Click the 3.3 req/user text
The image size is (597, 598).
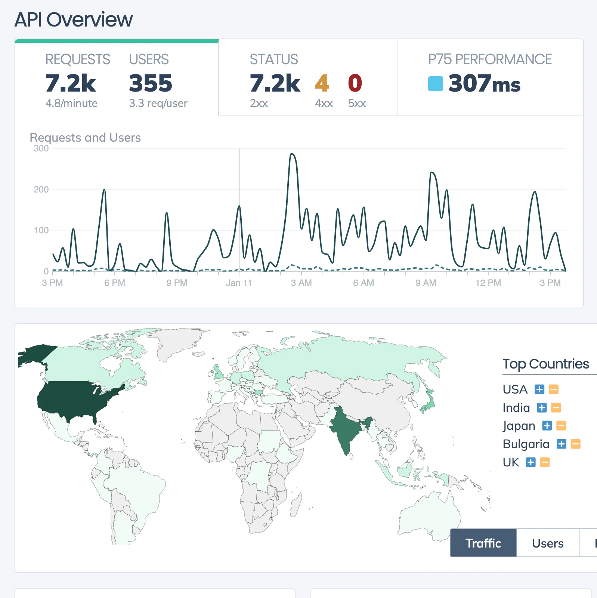(158, 103)
